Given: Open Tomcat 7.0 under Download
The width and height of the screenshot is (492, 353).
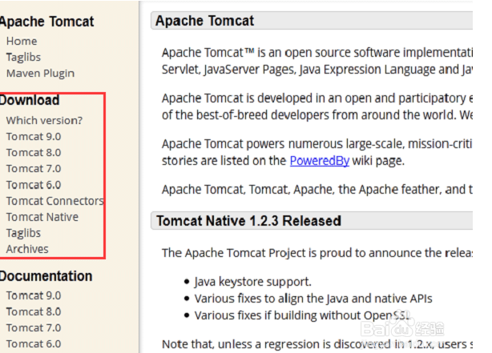Looking at the screenshot, I should coord(34,169).
